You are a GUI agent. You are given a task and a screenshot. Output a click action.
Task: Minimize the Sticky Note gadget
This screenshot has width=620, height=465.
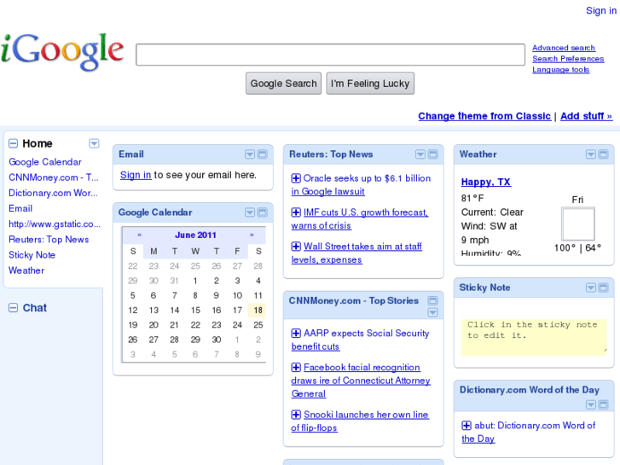(604, 288)
